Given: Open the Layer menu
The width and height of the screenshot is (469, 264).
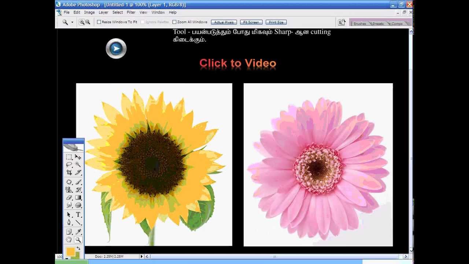Looking at the screenshot, I should pos(103,12).
